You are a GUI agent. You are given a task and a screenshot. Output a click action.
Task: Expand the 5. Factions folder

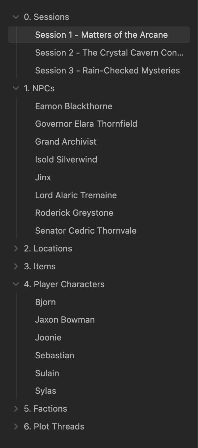click(x=16, y=409)
